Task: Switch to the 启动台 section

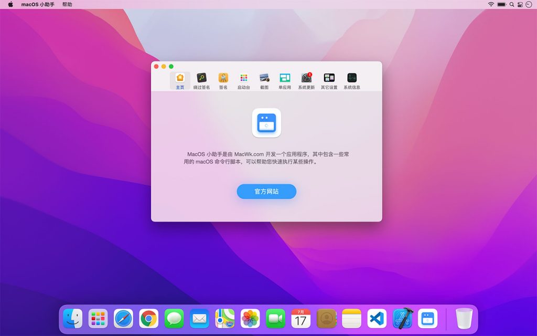Action: pos(244,81)
